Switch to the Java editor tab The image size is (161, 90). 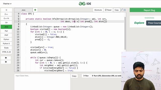tap(23, 10)
